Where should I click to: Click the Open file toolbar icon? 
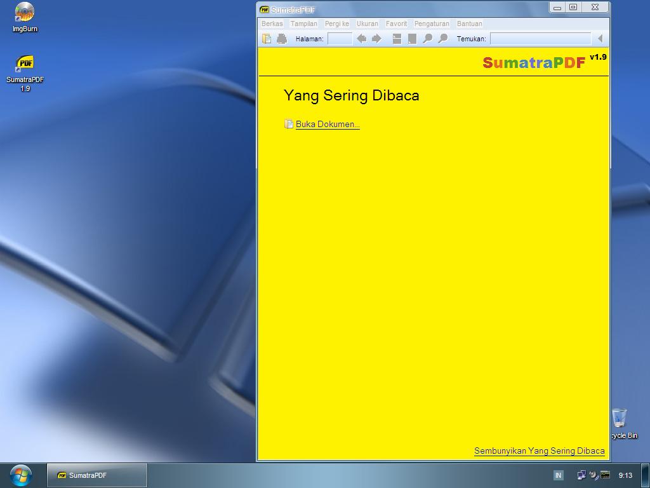coord(267,39)
